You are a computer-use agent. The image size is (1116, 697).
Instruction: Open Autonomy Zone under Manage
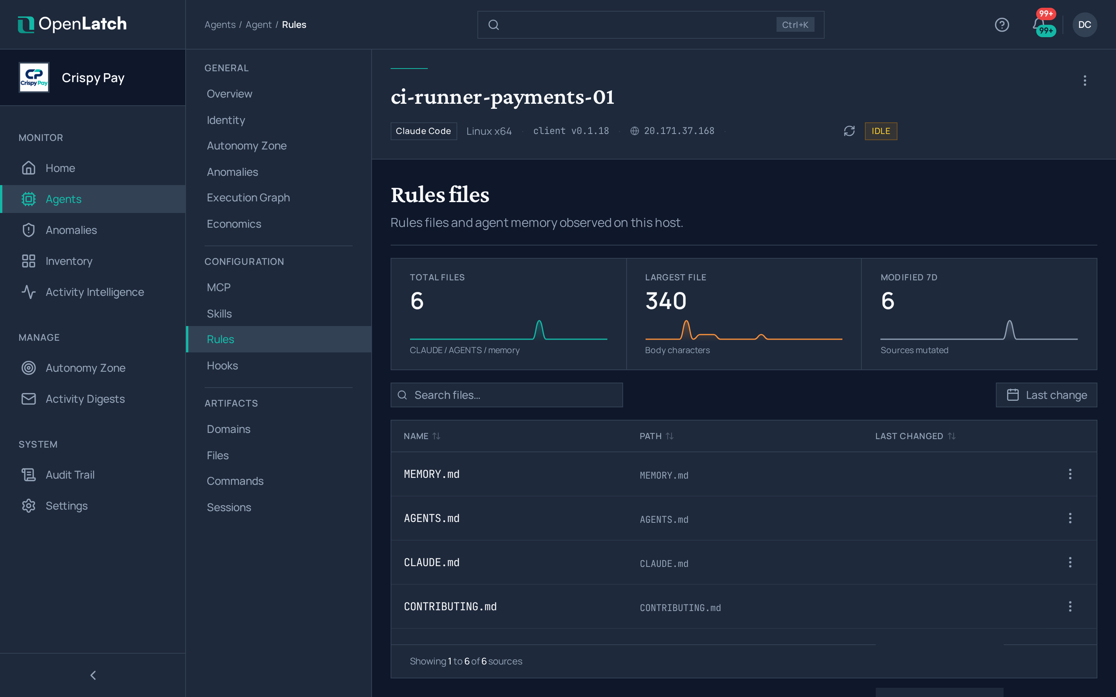point(93,368)
